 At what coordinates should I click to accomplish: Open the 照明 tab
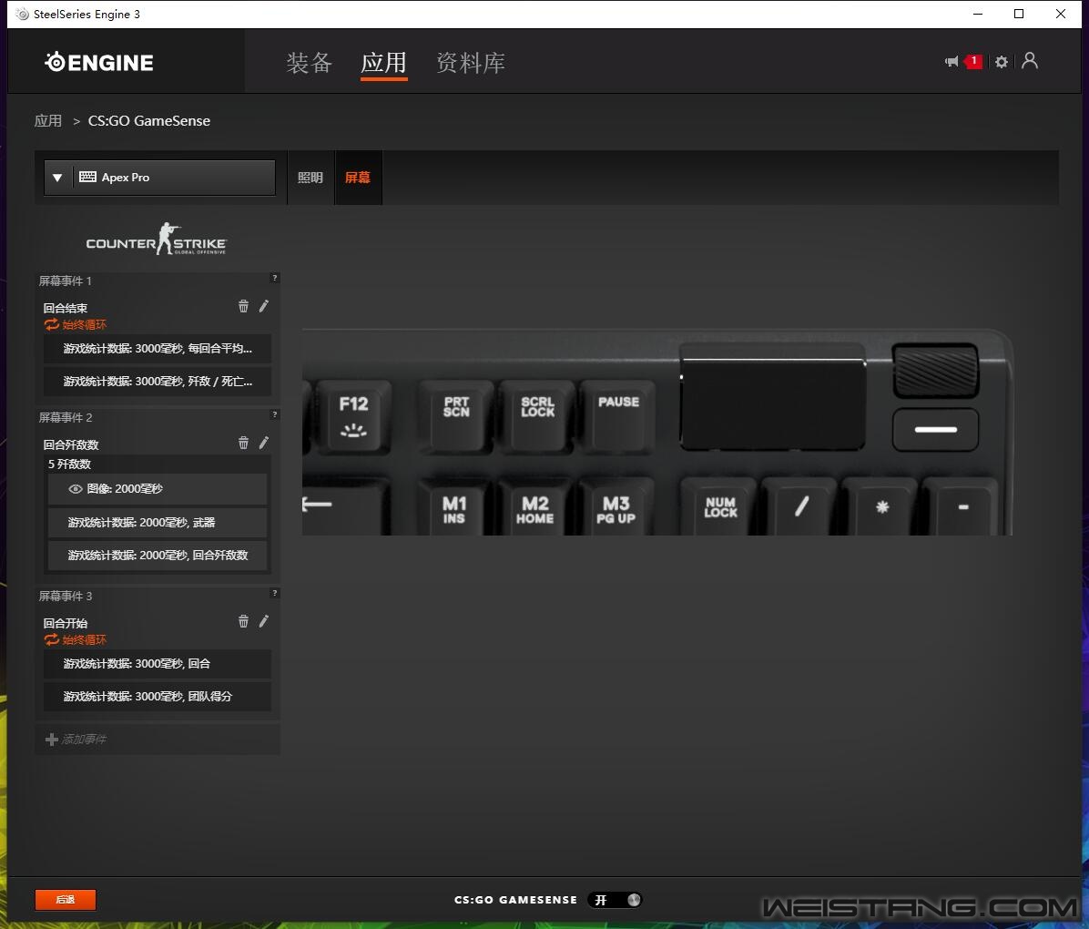[310, 178]
